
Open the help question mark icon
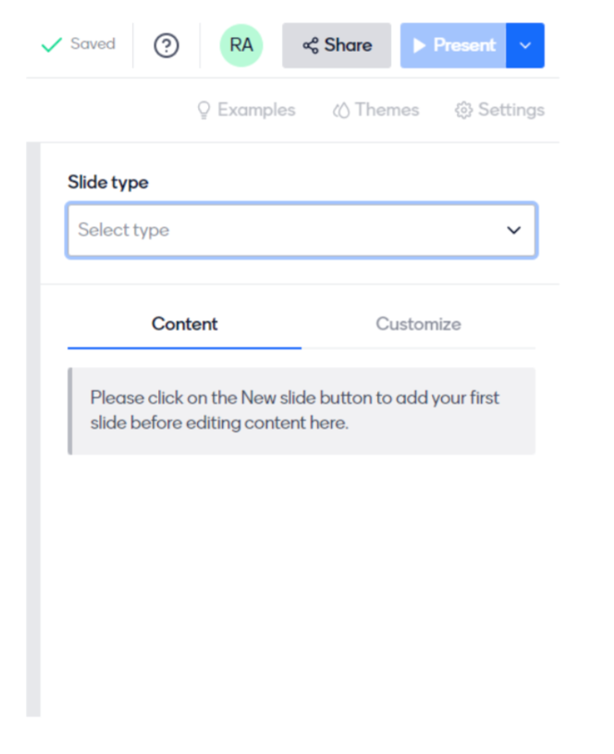click(166, 45)
